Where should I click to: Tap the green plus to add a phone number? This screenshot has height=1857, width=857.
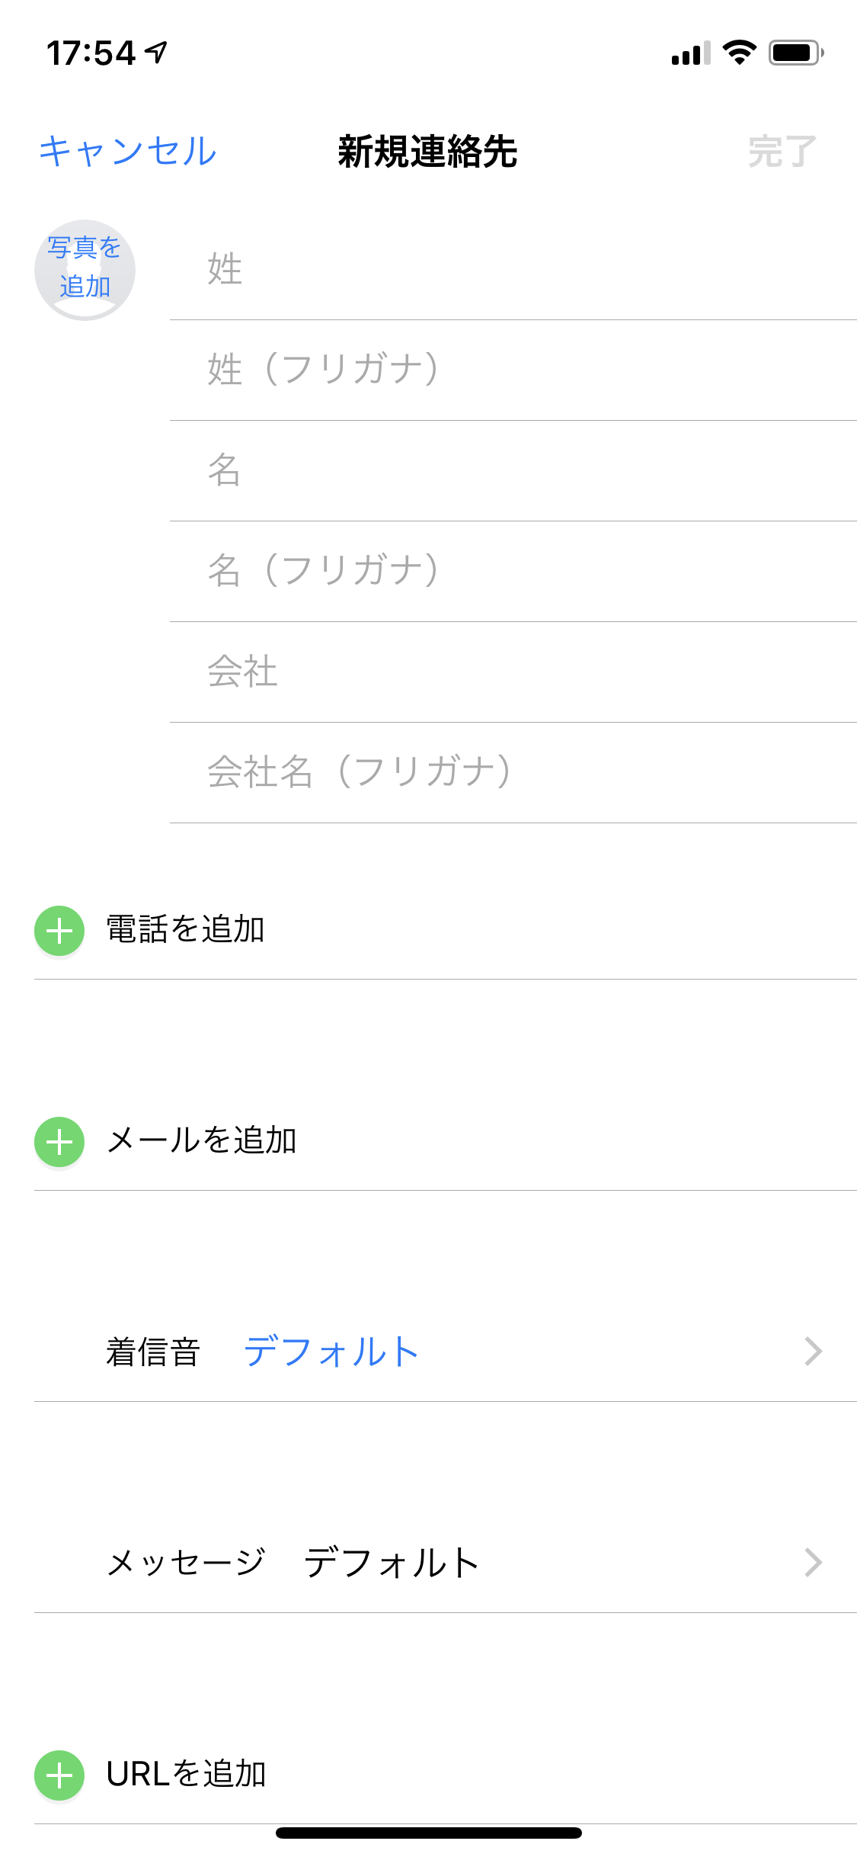coord(59,930)
